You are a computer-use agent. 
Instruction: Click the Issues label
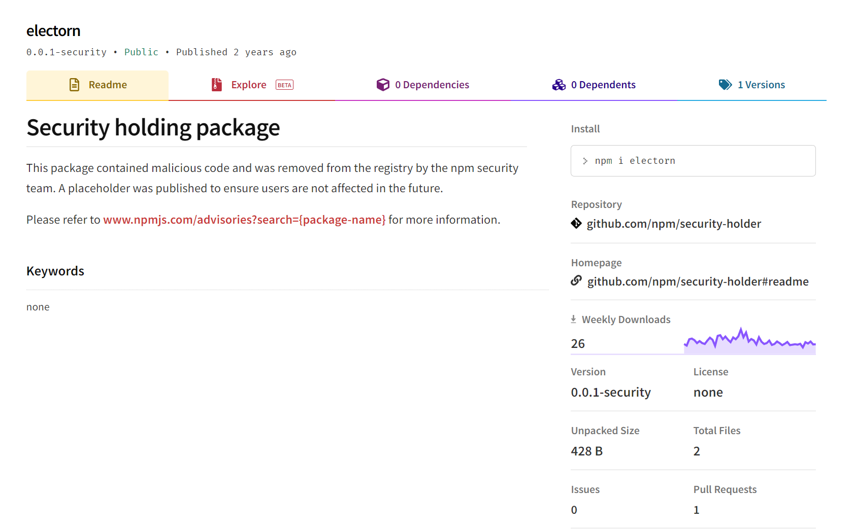(585, 489)
